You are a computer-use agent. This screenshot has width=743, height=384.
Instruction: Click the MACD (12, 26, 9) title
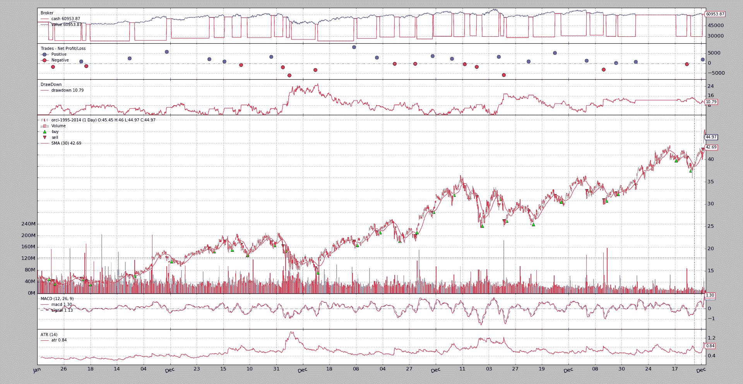57,299
